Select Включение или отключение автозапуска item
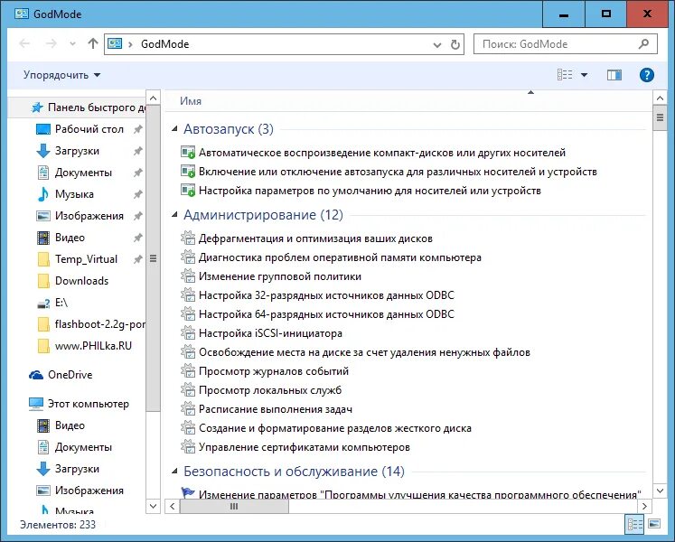The height and width of the screenshot is (542, 675). (x=389, y=172)
